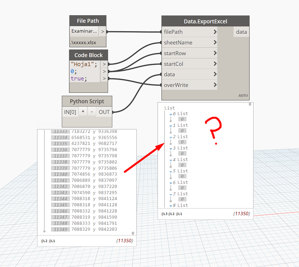Image resolution: width=299 pixels, height=267 pixels.
Task: Click the minus button on the Python Script node
Action: pos(92,112)
